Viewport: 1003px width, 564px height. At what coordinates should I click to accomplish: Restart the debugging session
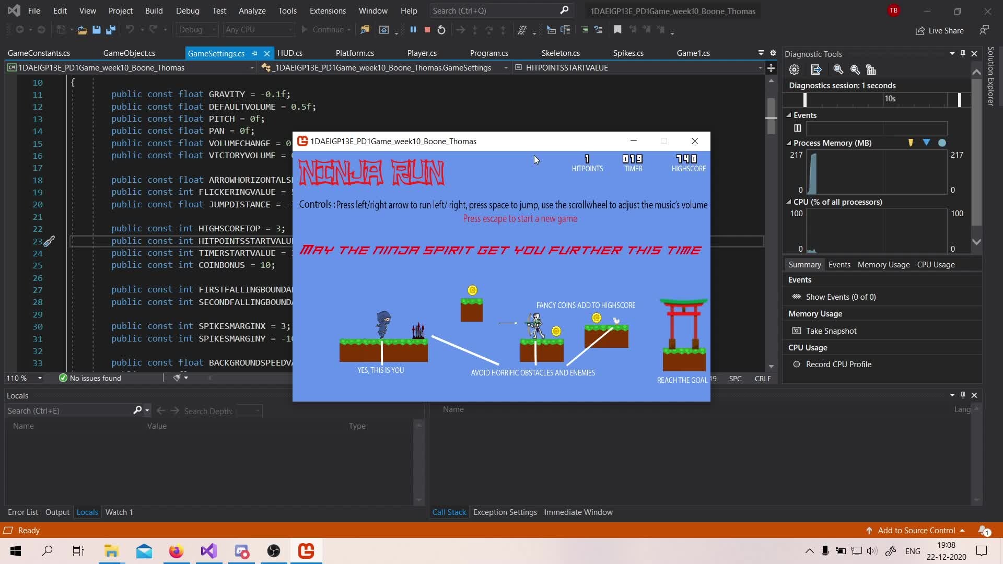(x=441, y=30)
